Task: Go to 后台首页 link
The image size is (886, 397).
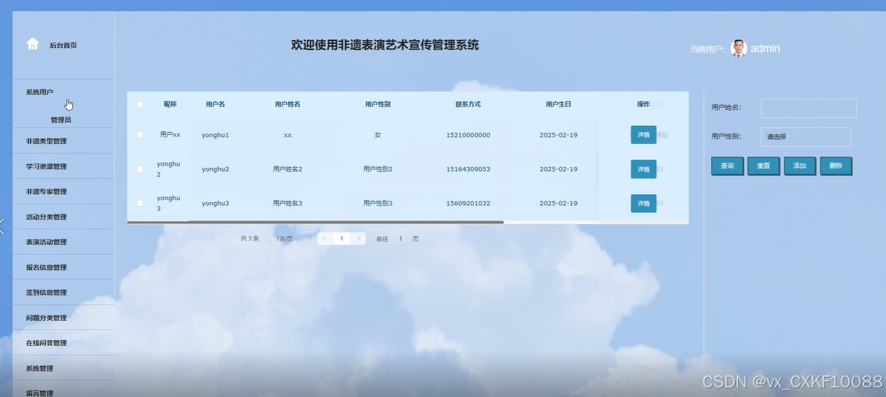Action: click(x=63, y=45)
